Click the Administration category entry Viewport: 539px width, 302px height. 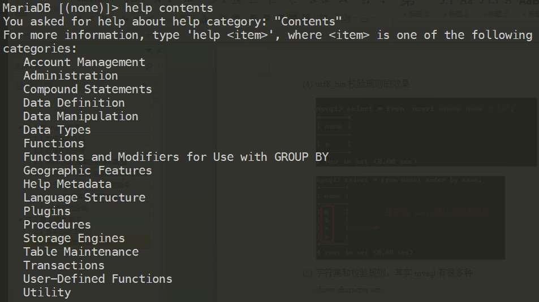point(71,76)
